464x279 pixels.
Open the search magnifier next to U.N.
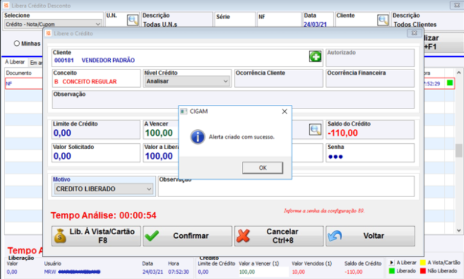(x=133, y=20)
